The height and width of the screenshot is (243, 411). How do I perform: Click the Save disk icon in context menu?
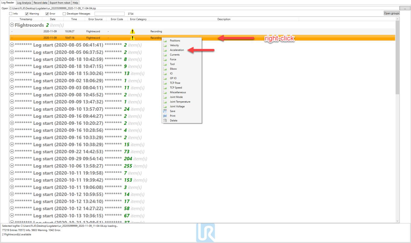coord(165,111)
